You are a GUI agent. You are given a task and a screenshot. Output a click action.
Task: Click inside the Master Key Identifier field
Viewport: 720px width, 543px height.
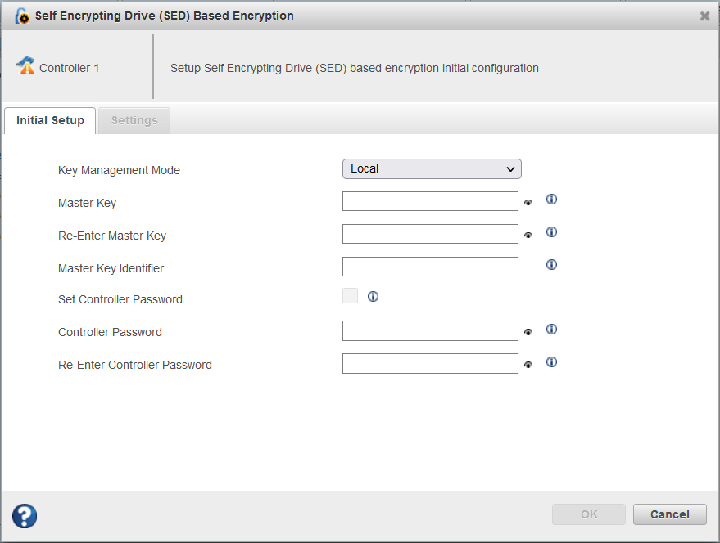[x=429, y=266]
